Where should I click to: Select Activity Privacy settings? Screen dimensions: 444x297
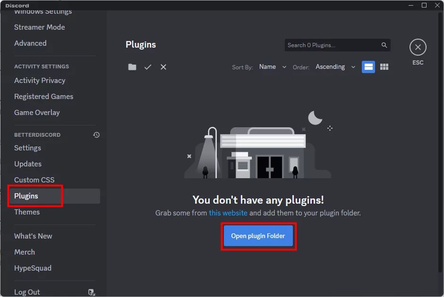coord(40,80)
